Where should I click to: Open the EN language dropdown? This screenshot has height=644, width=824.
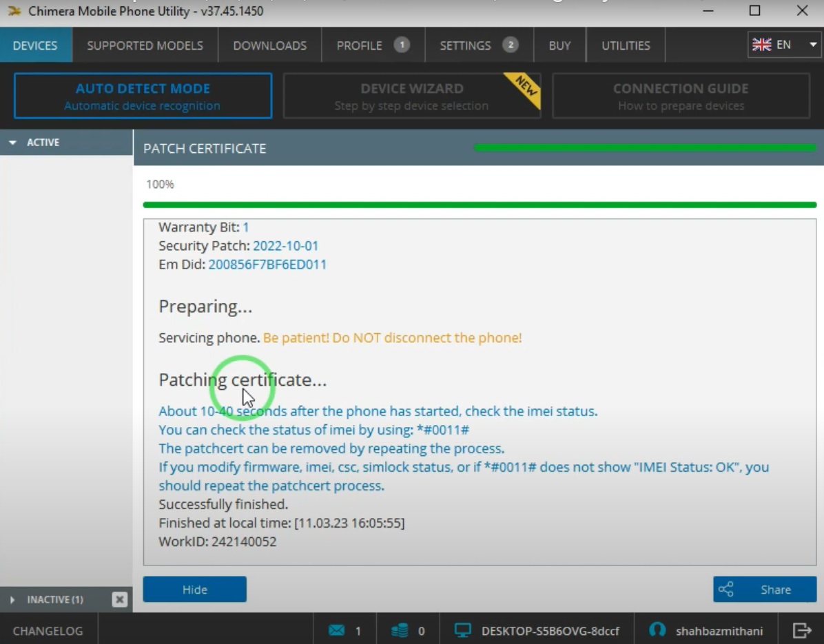(x=785, y=45)
